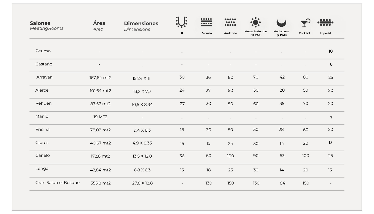Image resolution: width=374 pixels, height=214 pixels.
Task: Click the Canelo room label
Action: coord(43,155)
